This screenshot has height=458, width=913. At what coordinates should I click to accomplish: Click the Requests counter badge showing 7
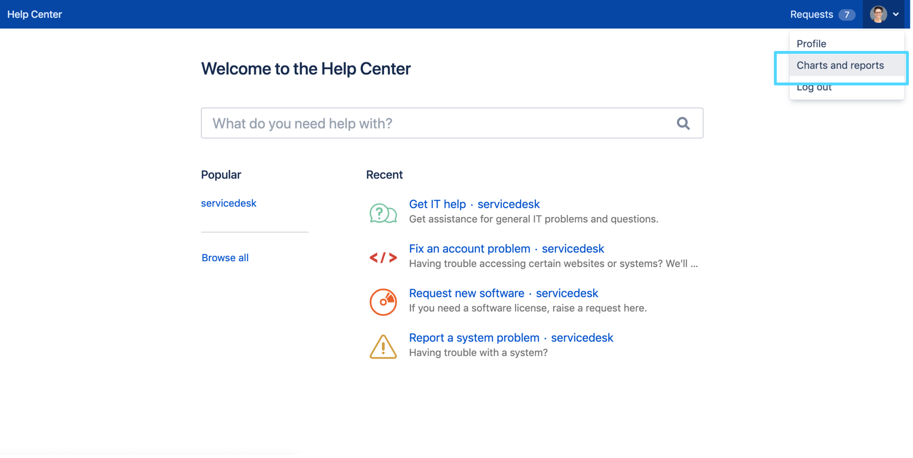coord(848,15)
